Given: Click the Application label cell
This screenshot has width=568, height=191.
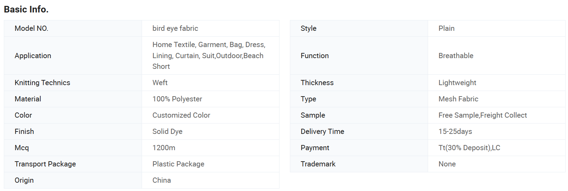Looking at the screenshot, I should pos(73,56).
